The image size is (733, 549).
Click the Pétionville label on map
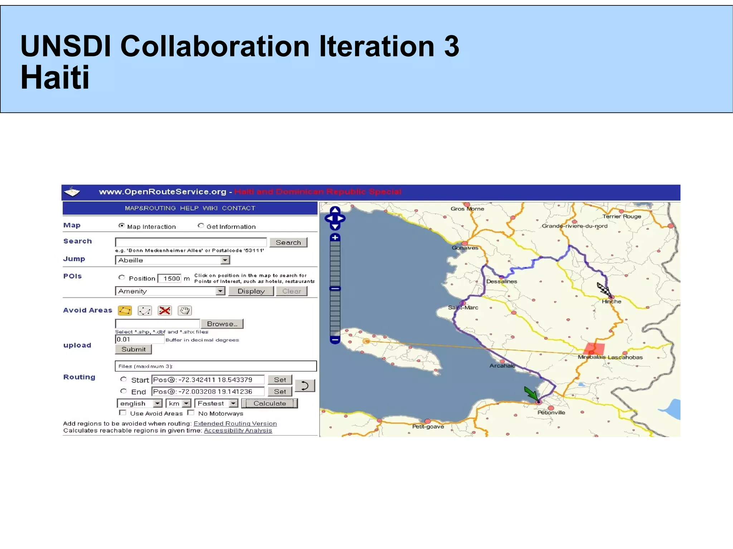(x=551, y=413)
